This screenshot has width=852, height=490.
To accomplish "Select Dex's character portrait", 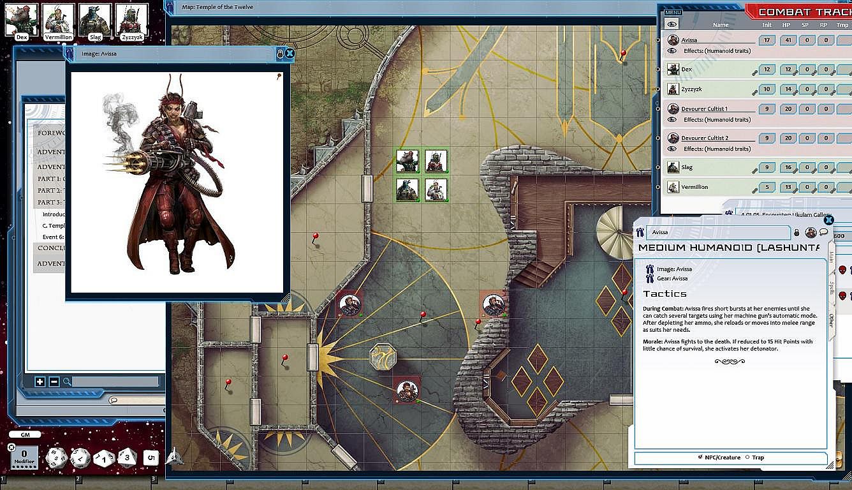I will click(x=22, y=20).
